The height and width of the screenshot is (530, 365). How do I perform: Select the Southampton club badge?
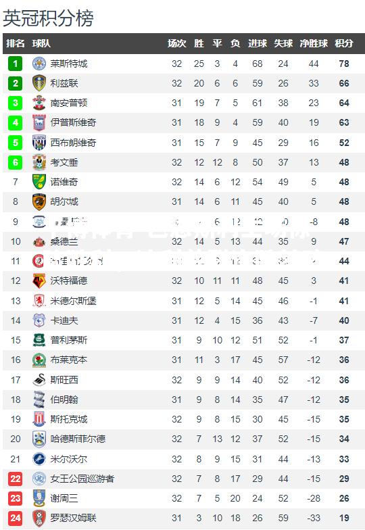click(39, 103)
